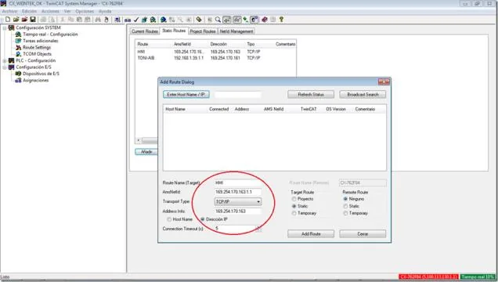
Task: Expand the PLC - Configuración tree node
Action: click(x=5, y=60)
